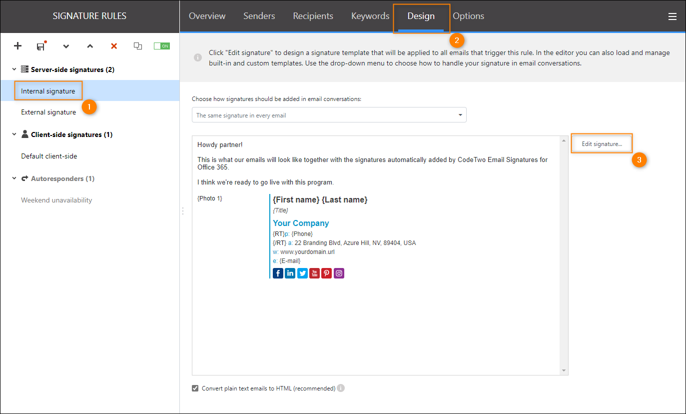Clone the rule with the duplicate icon

click(x=138, y=46)
